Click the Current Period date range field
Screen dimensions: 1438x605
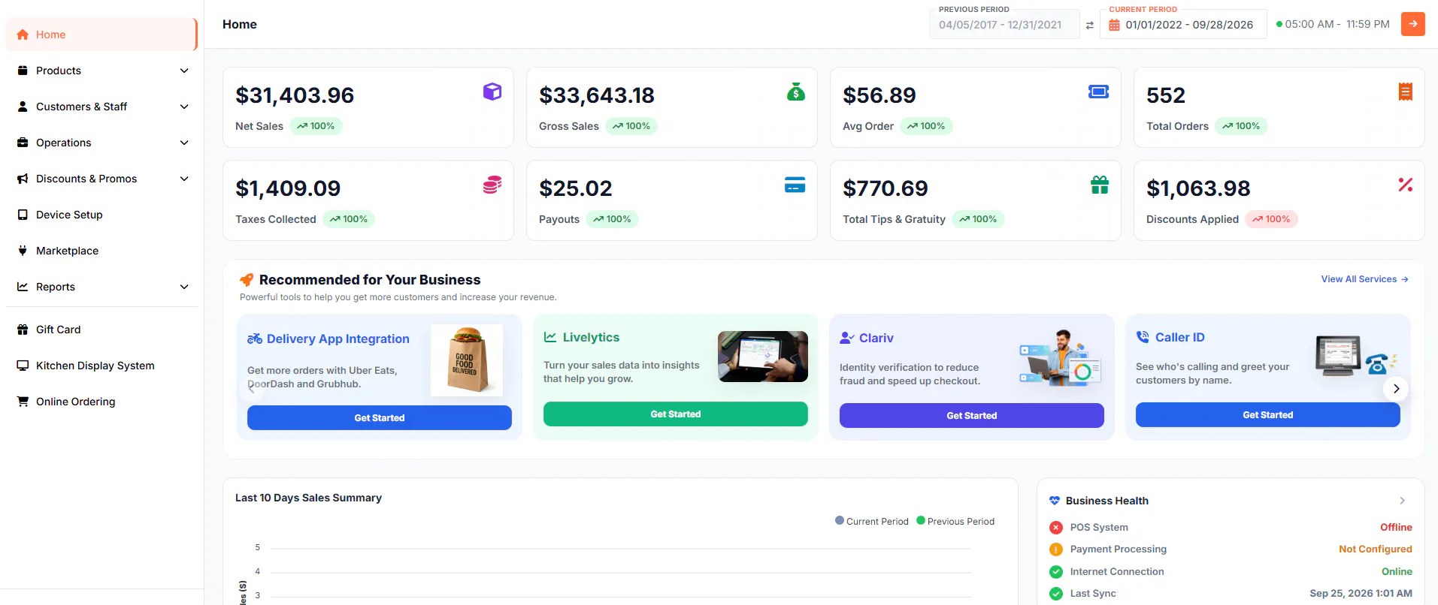[x=1183, y=25]
